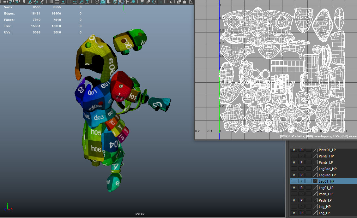The width and height of the screenshot is (357, 218).
Task: Switch to Wireframe display cube icon
Action: pos(97,2)
